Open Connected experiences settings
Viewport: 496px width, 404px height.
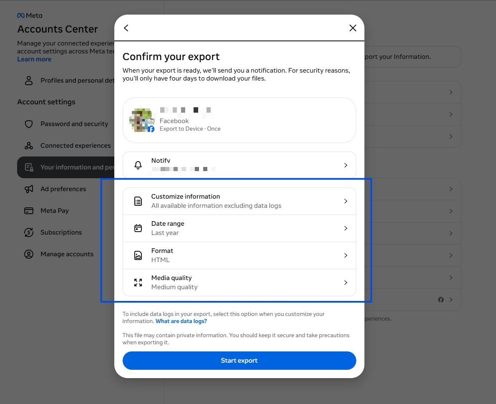tap(66, 146)
